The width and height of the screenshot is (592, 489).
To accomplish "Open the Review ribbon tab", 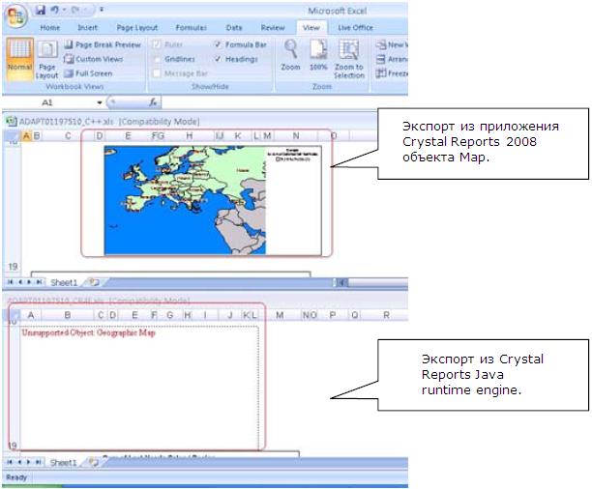I will tap(273, 28).
